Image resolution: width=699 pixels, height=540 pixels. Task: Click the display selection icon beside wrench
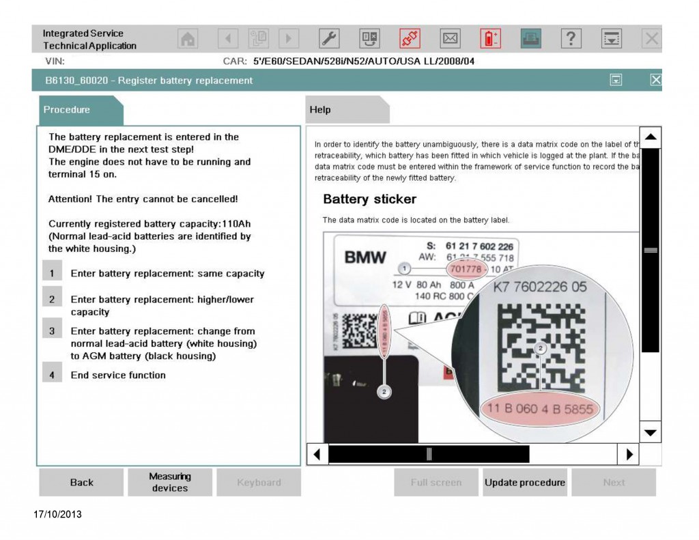369,40
